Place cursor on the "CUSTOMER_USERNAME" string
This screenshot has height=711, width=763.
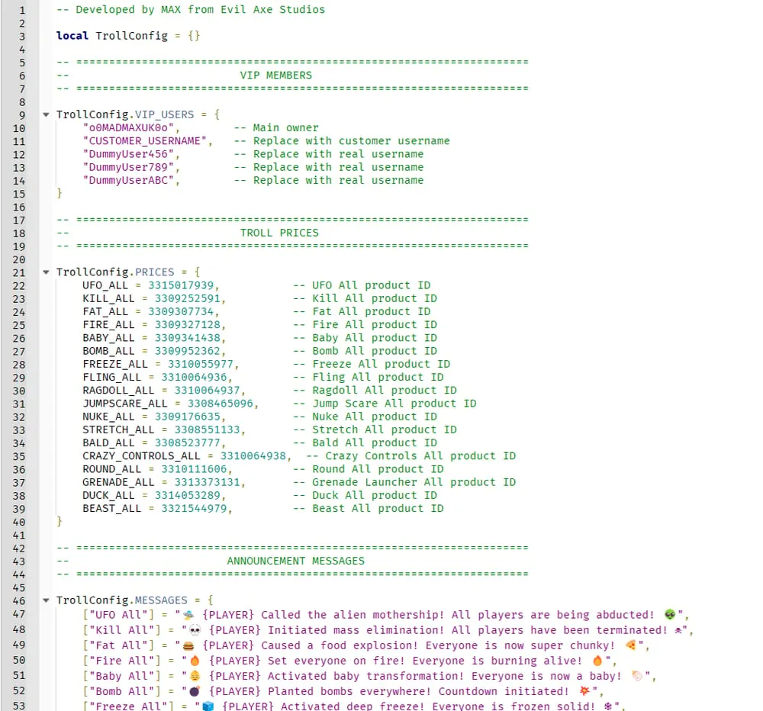coord(145,141)
